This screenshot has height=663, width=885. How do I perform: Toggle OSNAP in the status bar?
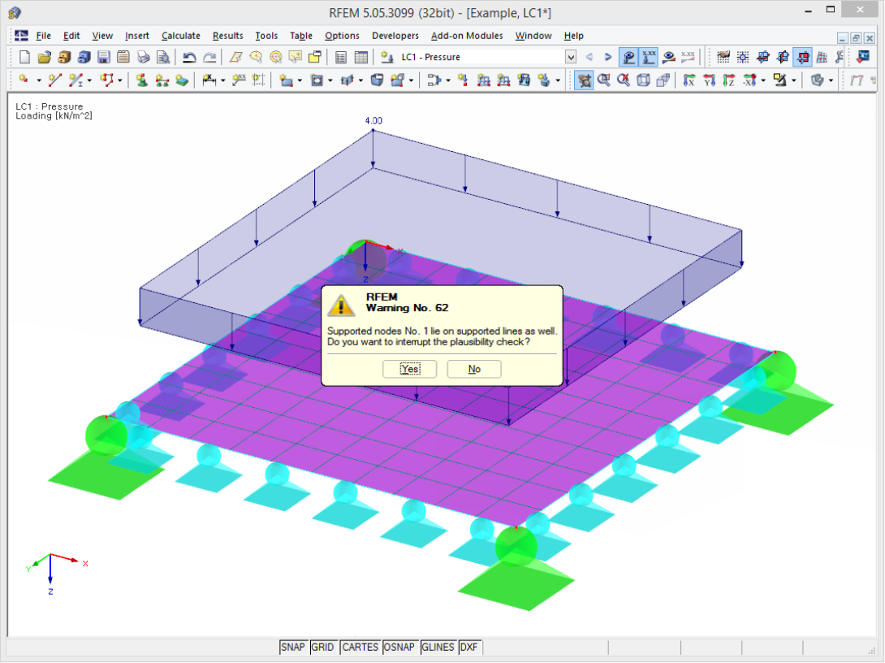[x=399, y=648]
